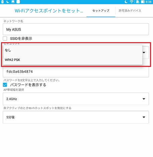Tap the Wi-Fi signal icon
The image size is (153, 157).
click(x=132, y=2)
